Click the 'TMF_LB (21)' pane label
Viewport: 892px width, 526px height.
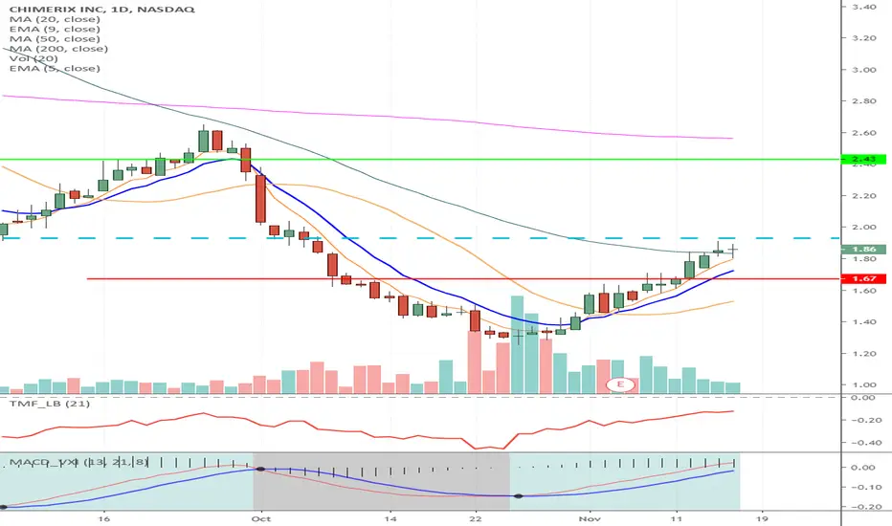[50, 404]
